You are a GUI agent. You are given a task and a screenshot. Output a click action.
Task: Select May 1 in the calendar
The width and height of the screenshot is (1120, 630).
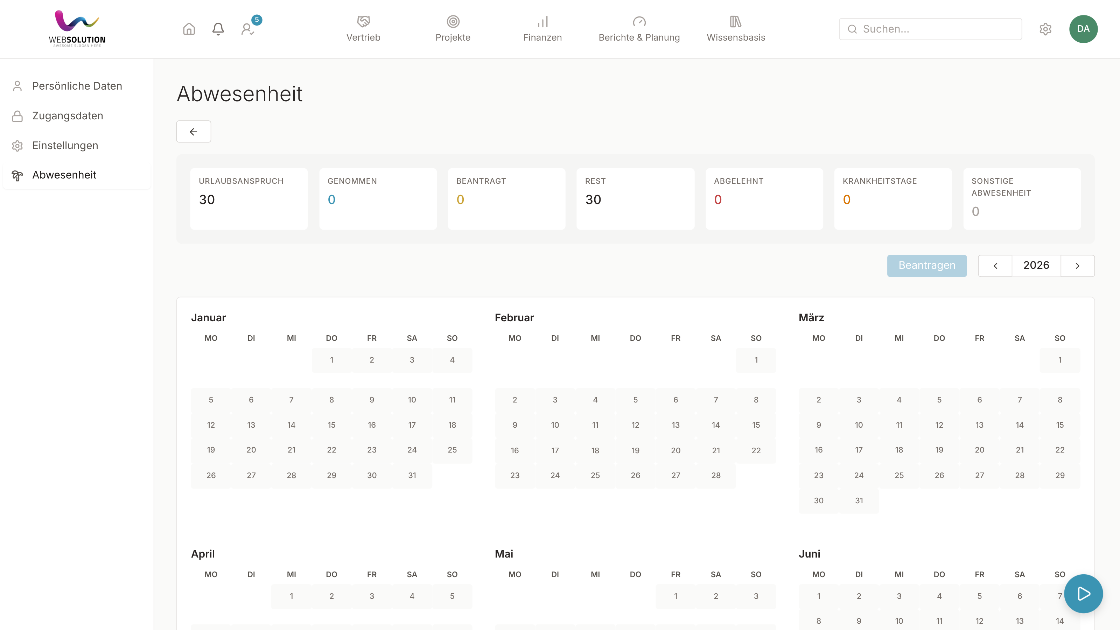pos(675,596)
